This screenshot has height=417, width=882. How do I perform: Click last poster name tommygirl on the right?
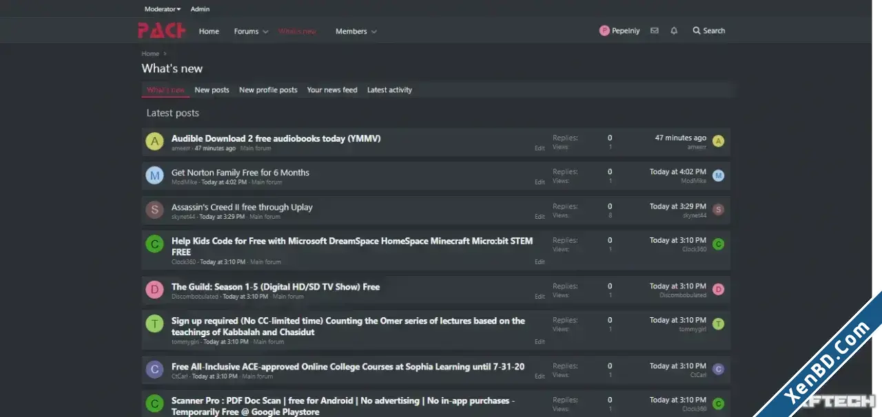(693, 329)
